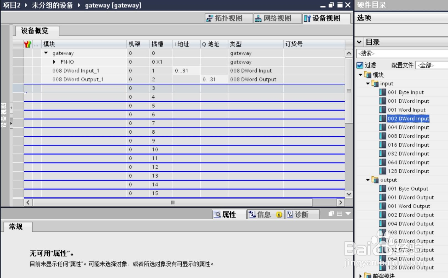
Task: Click the 016 DWord Input module icon
Action: click(382, 145)
